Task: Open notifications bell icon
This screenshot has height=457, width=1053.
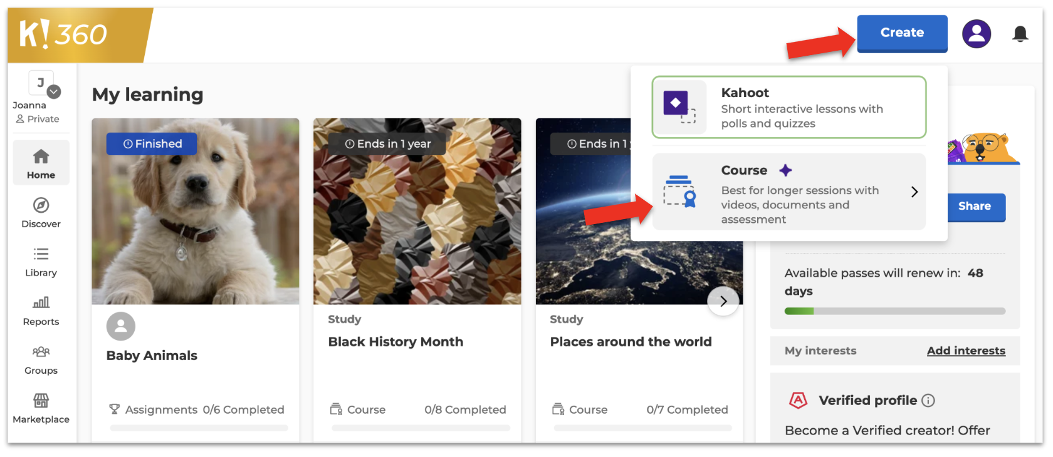Action: point(1020,34)
